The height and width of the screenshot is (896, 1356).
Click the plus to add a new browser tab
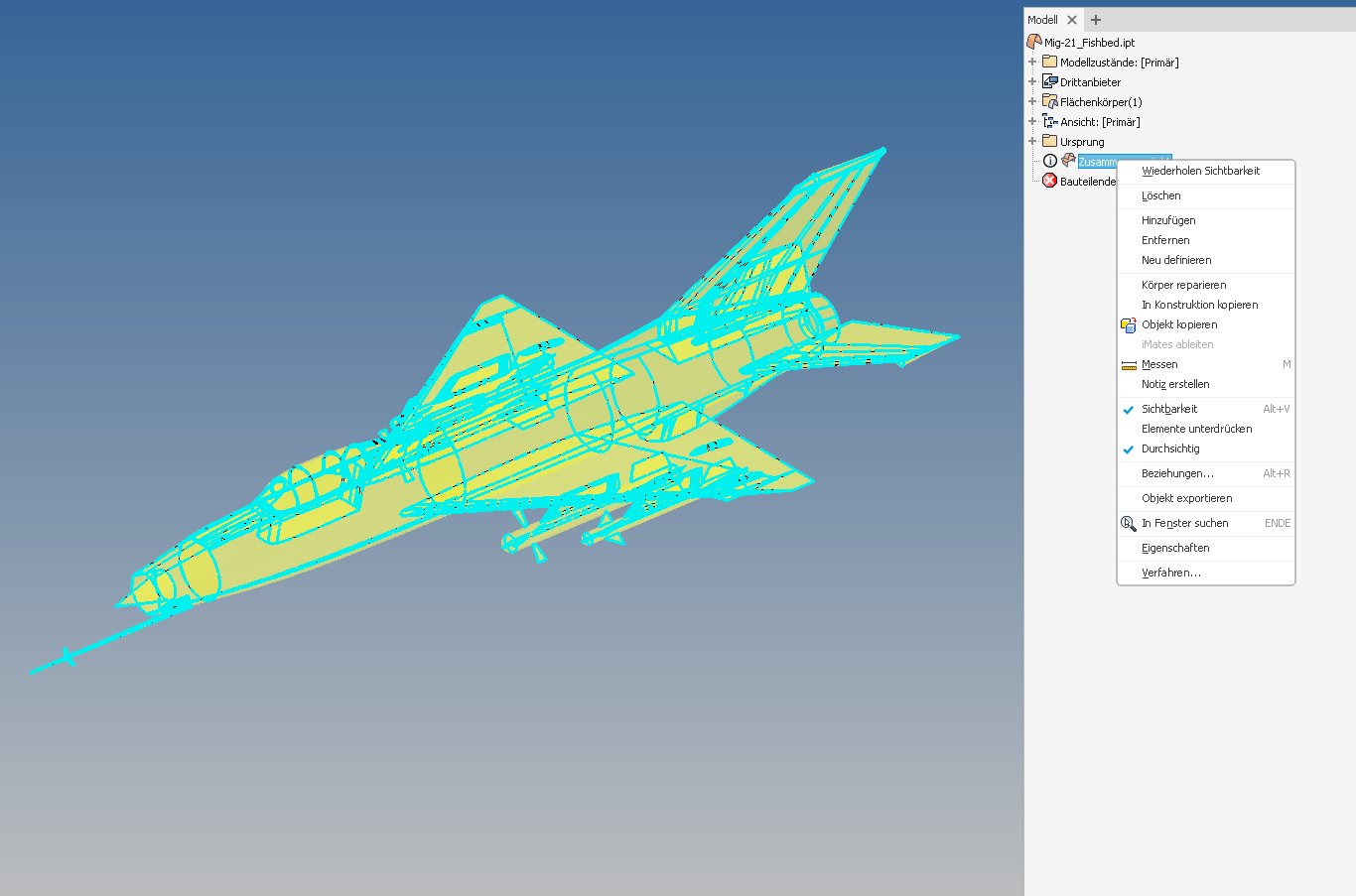[x=1095, y=19]
